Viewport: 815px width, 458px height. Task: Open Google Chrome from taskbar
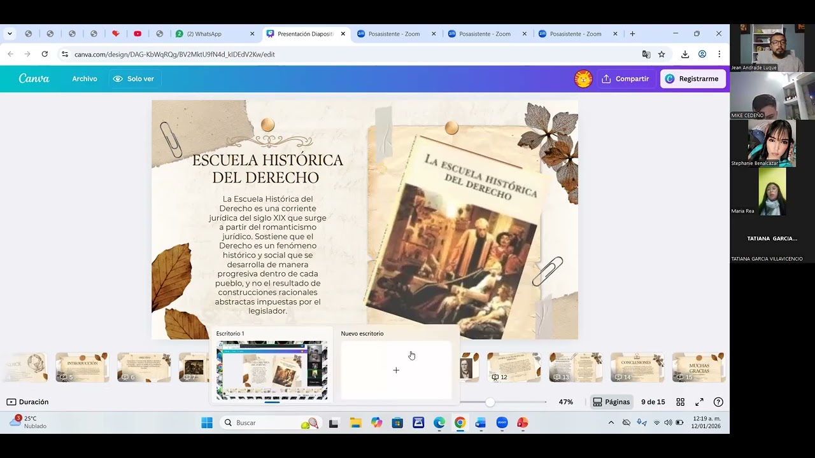tap(460, 423)
